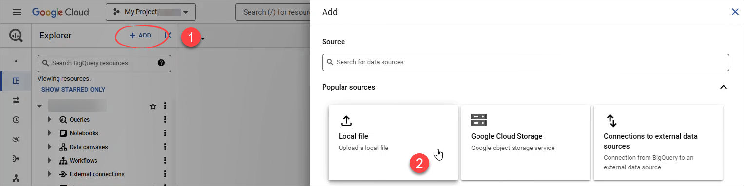
Task: Open the small dropdown caret beside Explorer panel
Action: 202,39
